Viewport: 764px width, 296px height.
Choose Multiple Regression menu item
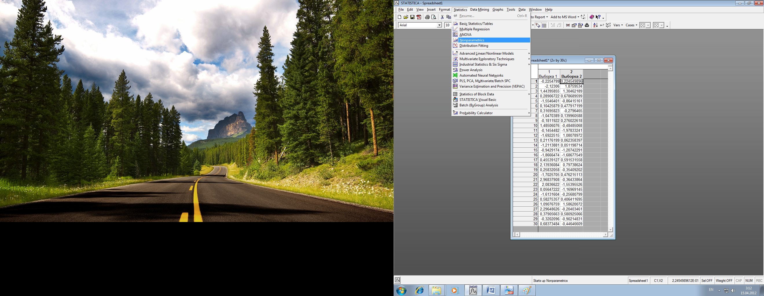tap(491, 29)
